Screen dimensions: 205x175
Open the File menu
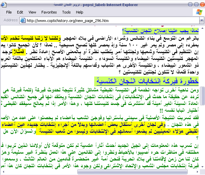tap(9, 12)
